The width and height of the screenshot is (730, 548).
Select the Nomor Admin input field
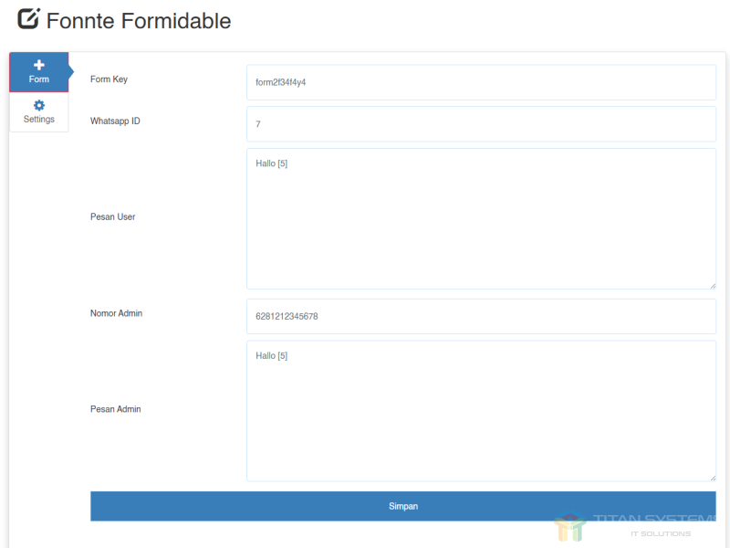pyautogui.click(x=481, y=317)
